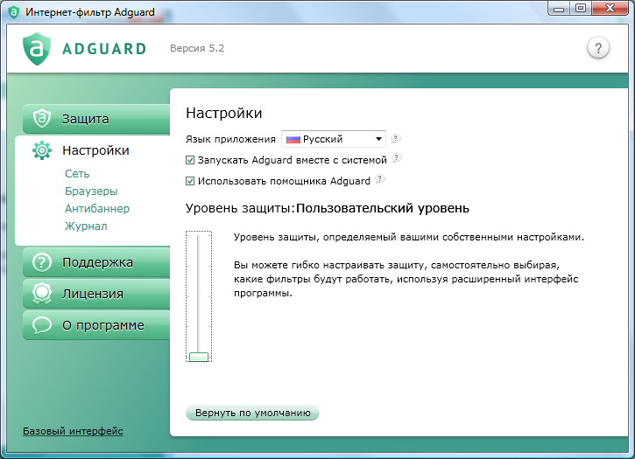This screenshot has width=635, height=459.
Task: Open the Поддержка section
Action: 96,262
